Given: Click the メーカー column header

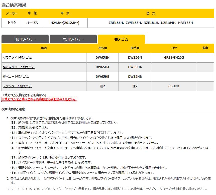Looking at the screenshot, I should point(12,13).
